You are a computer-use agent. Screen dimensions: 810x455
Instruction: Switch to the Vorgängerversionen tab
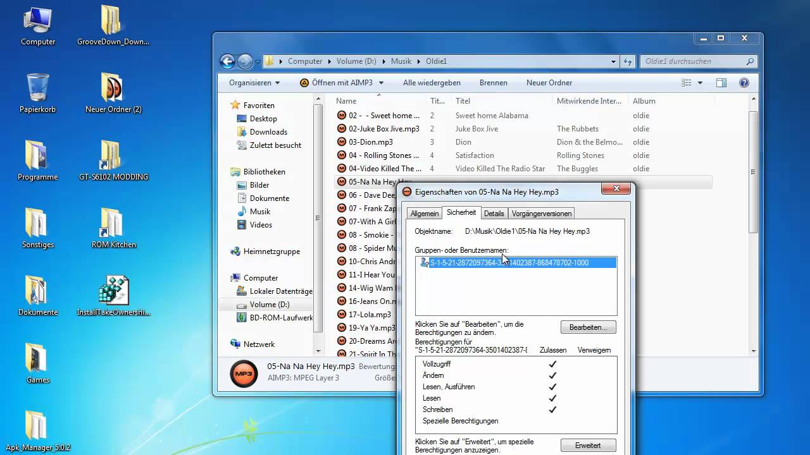pos(541,214)
